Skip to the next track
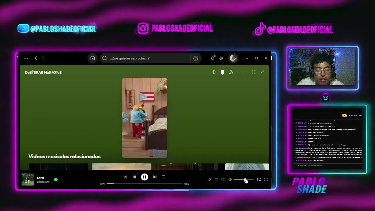Screen dimensions: 375x211 tap(155, 177)
